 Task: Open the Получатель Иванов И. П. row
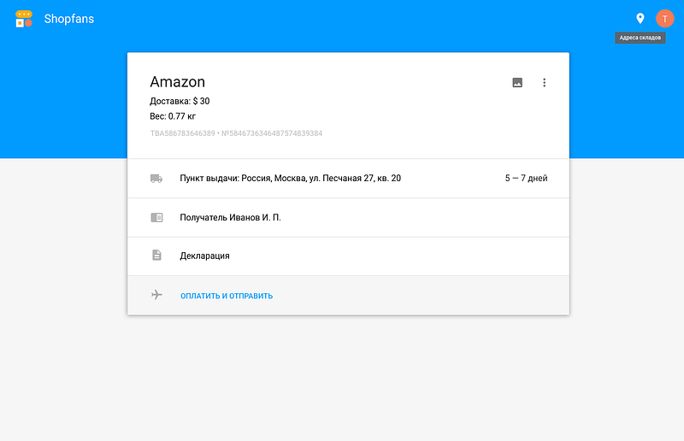[x=348, y=218]
